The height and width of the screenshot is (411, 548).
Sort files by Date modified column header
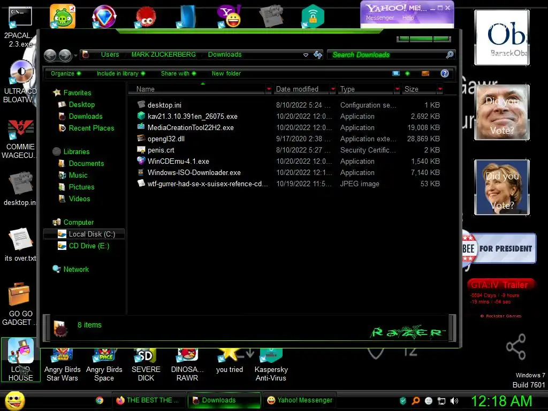coord(302,89)
